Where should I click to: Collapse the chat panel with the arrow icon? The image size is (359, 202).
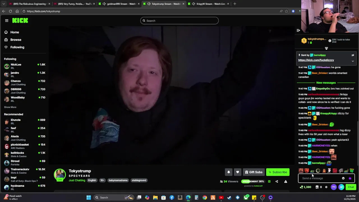(298, 30)
